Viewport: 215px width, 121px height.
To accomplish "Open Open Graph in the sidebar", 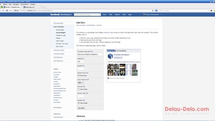I will [60, 41].
